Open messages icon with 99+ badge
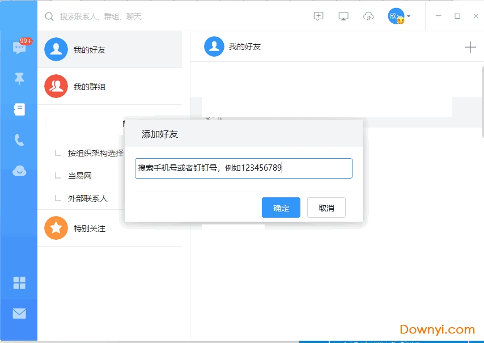484x343 pixels. point(19,48)
